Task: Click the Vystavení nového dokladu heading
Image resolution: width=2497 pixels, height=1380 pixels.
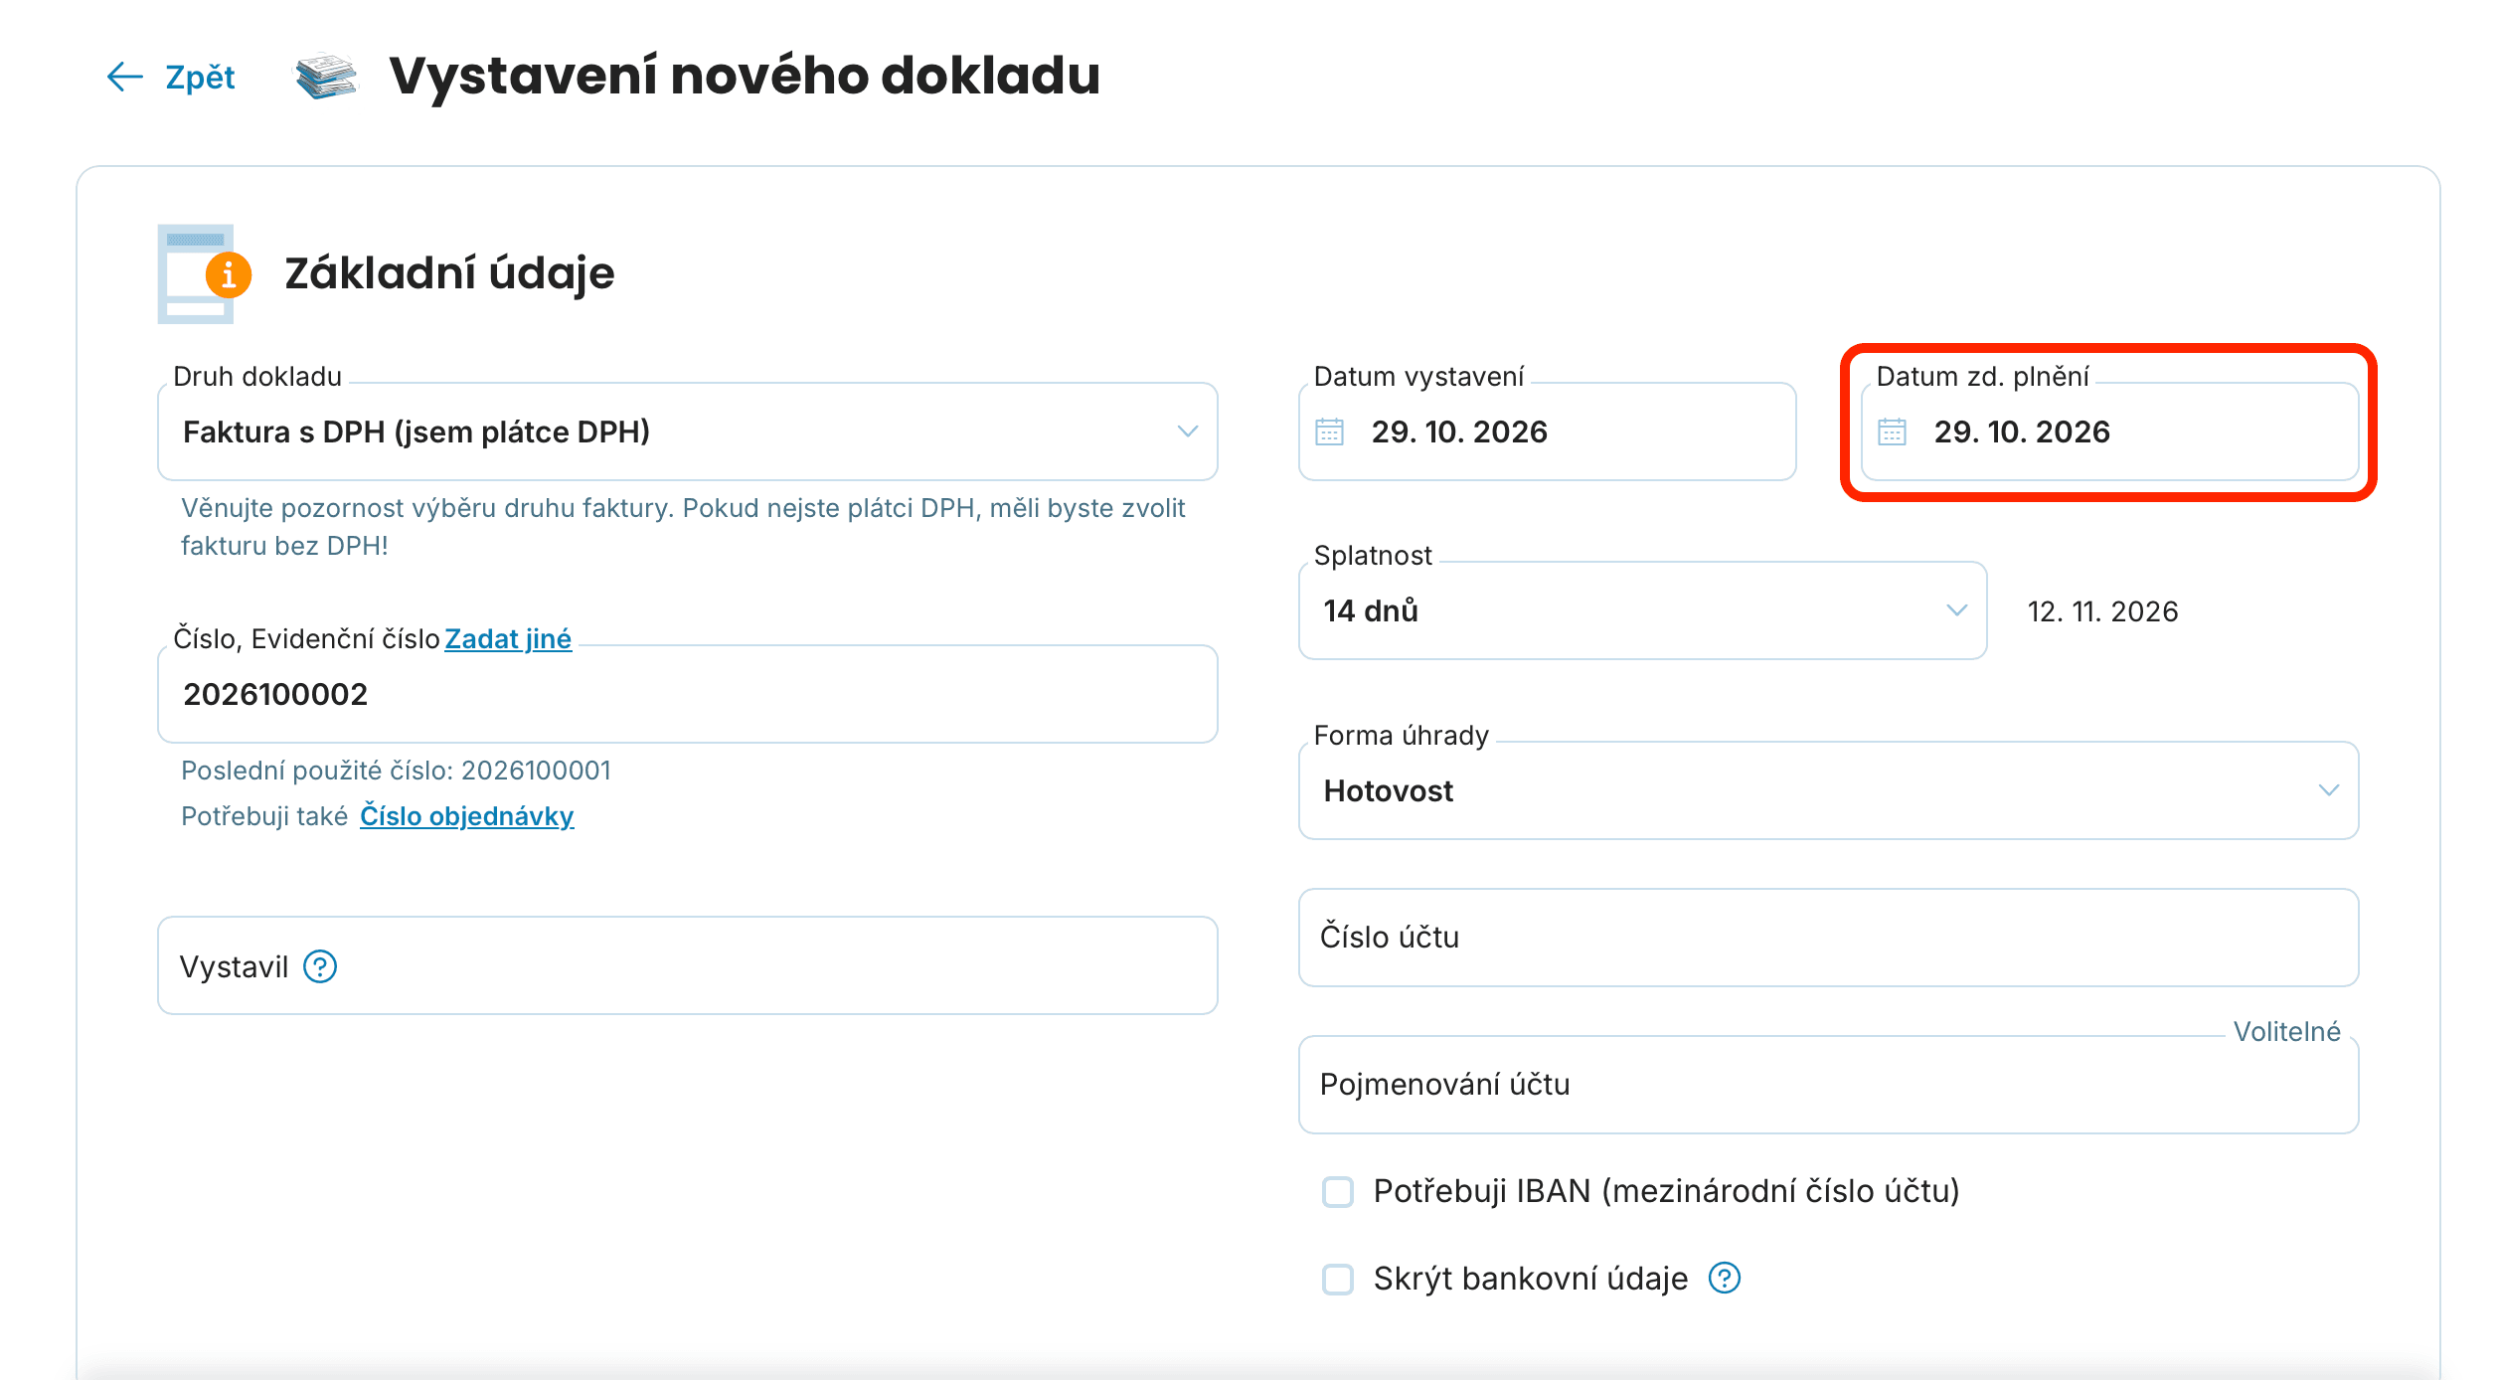Action: click(745, 76)
